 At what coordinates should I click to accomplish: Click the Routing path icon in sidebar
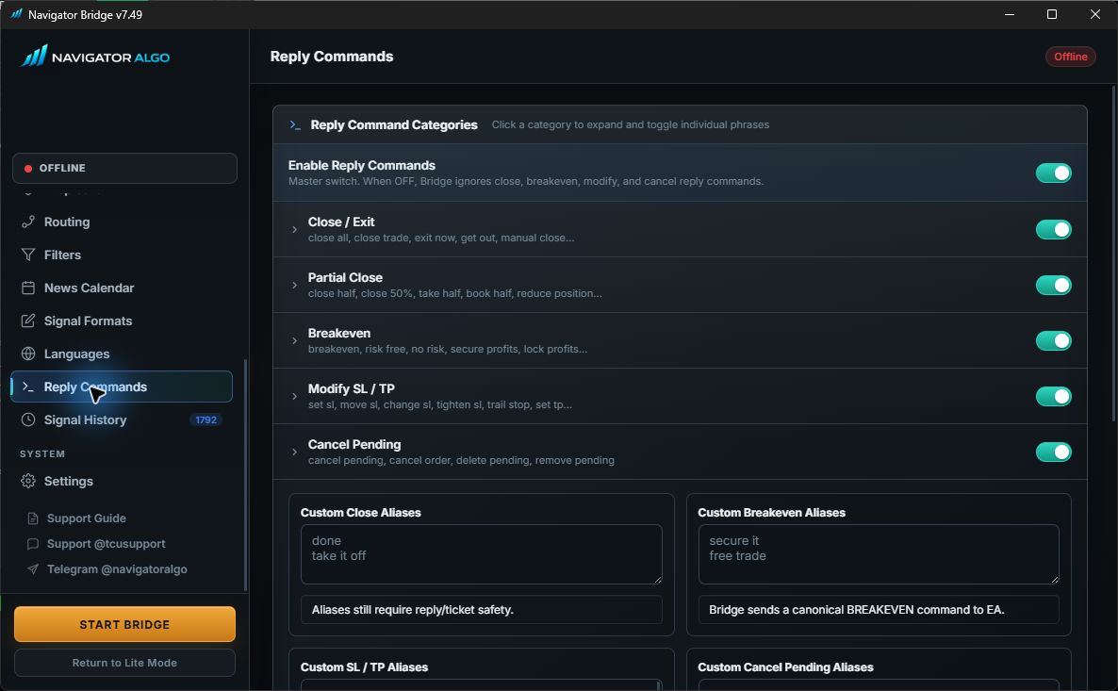[27, 222]
